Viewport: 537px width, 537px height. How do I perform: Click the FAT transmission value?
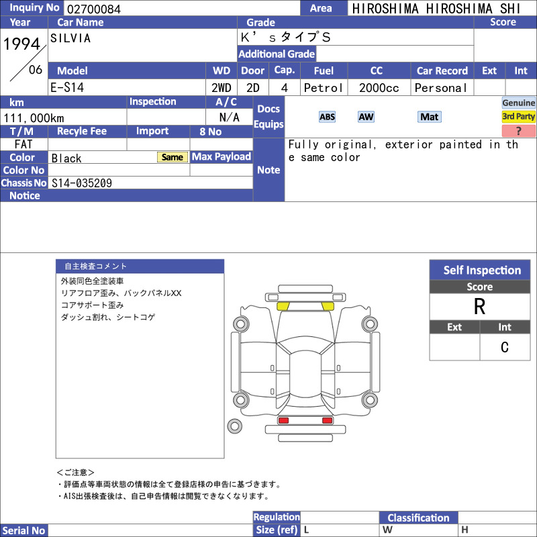click(23, 144)
